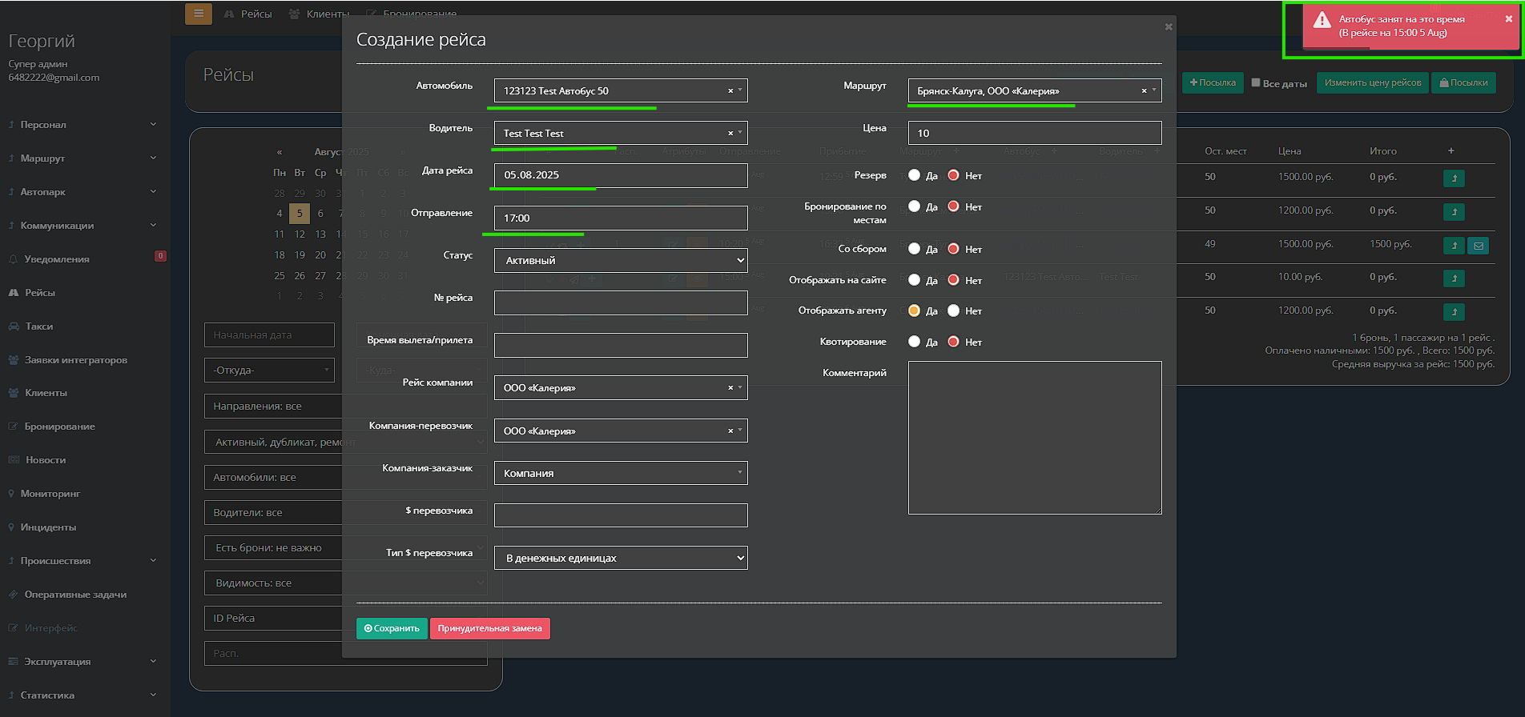Image resolution: width=1525 pixels, height=717 pixels.
Task: Click the green arrow in the 10.00 руб. row
Action: [1454, 278]
